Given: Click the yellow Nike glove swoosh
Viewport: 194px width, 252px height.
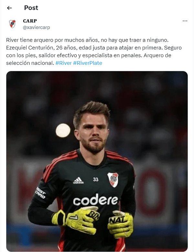Looking at the screenshot, I should click(x=73, y=218).
